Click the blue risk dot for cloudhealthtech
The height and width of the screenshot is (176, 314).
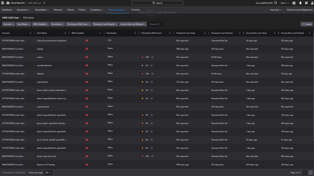[142, 66]
